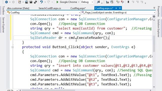Click the pin icon on CustReg.aspx.cs tab

[116, 8]
